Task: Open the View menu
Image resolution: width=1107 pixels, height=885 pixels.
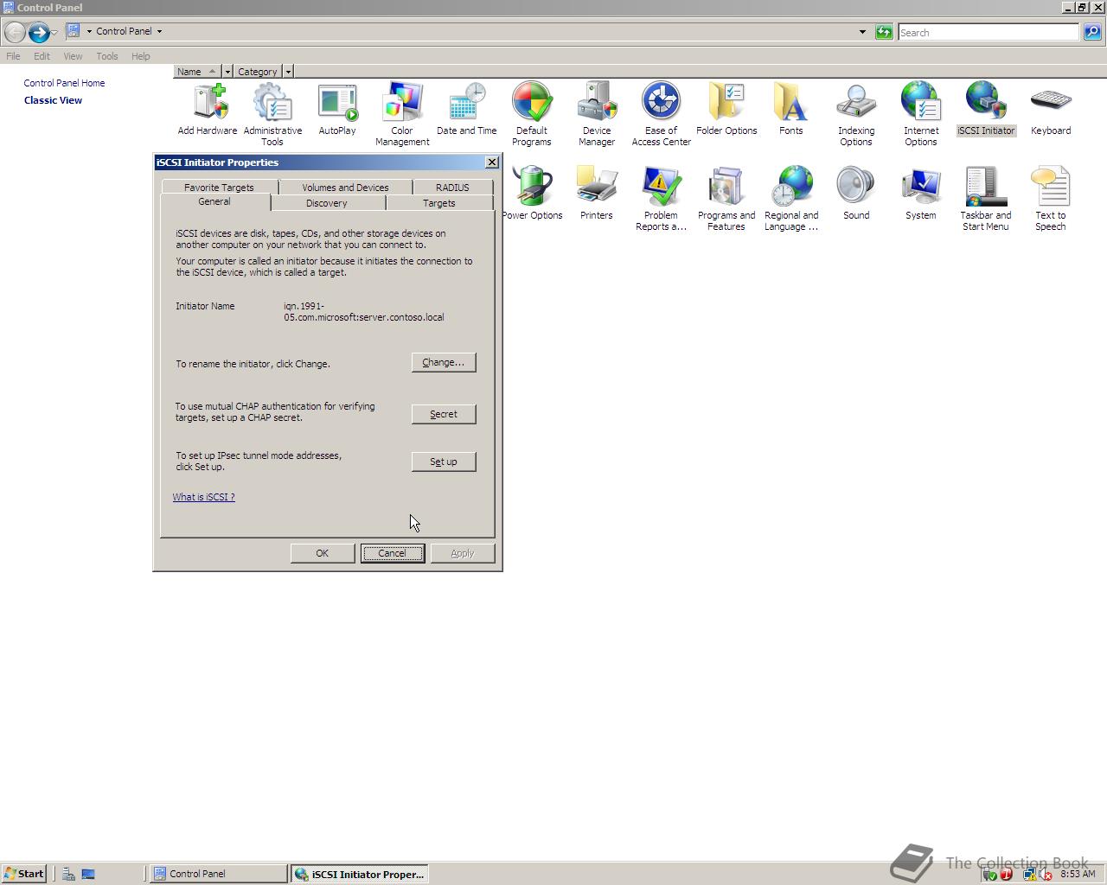Action: (73, 56)
